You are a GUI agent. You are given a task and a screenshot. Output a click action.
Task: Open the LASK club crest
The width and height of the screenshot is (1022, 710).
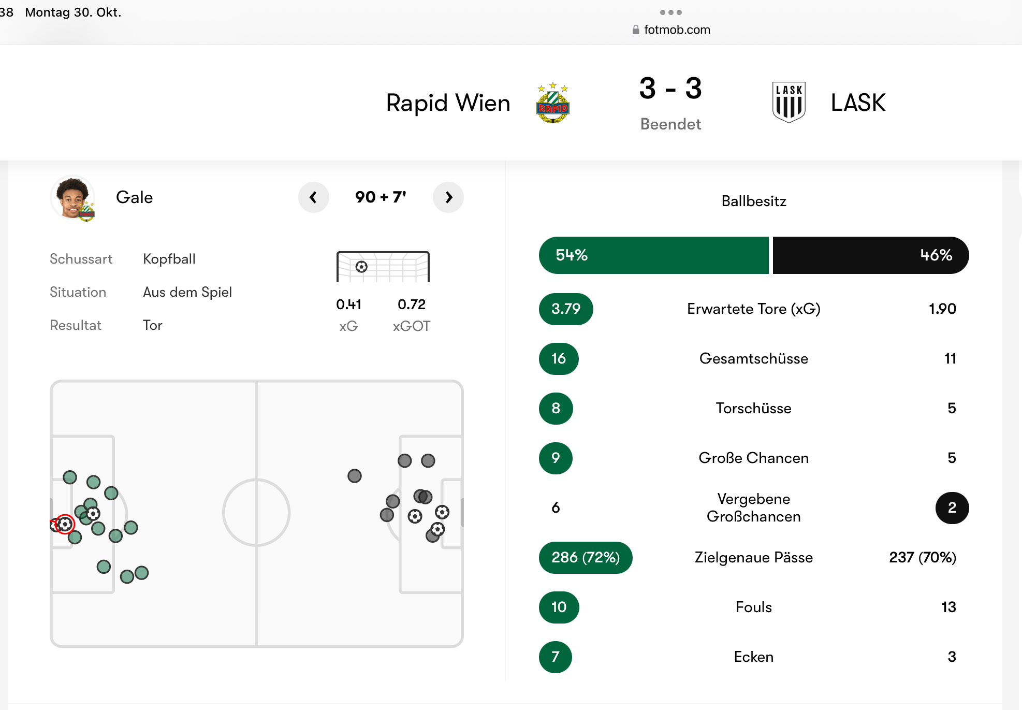click(x=789, y=102)
